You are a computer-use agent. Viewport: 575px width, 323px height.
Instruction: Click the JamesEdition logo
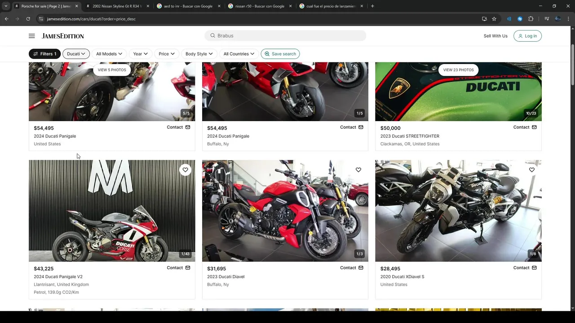(x=63, y=36)
